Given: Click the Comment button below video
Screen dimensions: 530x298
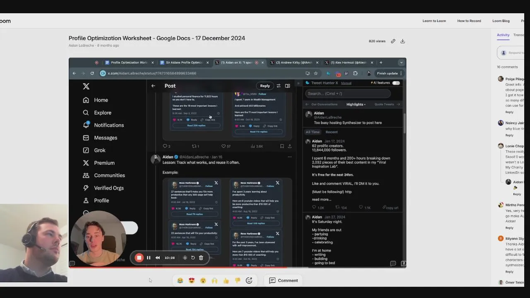Looking at the screenshot, I should click(284, 281).
